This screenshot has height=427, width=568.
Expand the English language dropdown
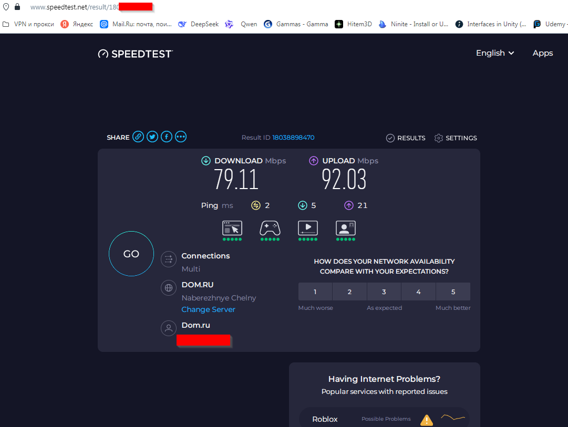495,53
